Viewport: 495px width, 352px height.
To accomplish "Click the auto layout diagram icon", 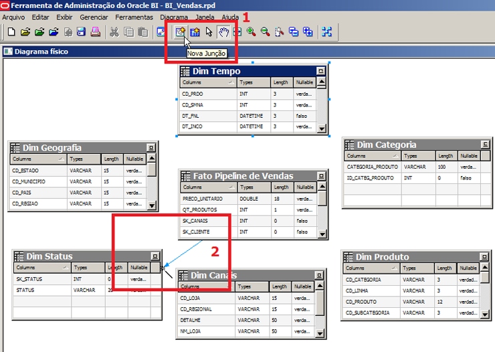I will coord(326,32).
